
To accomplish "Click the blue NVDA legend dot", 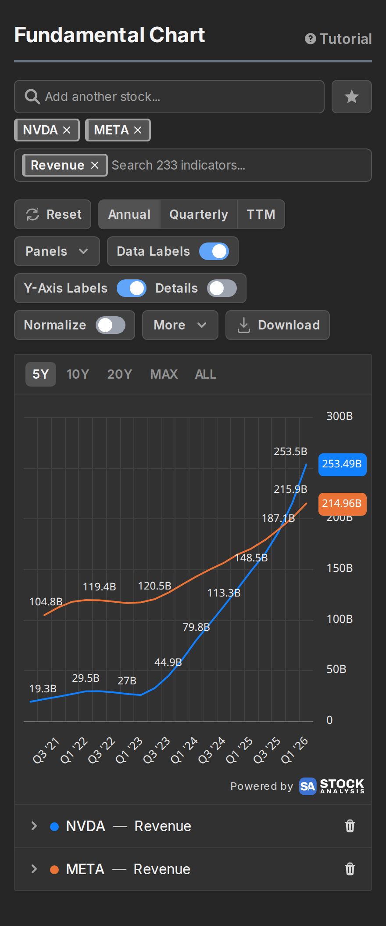I will (x=54, y=827).
